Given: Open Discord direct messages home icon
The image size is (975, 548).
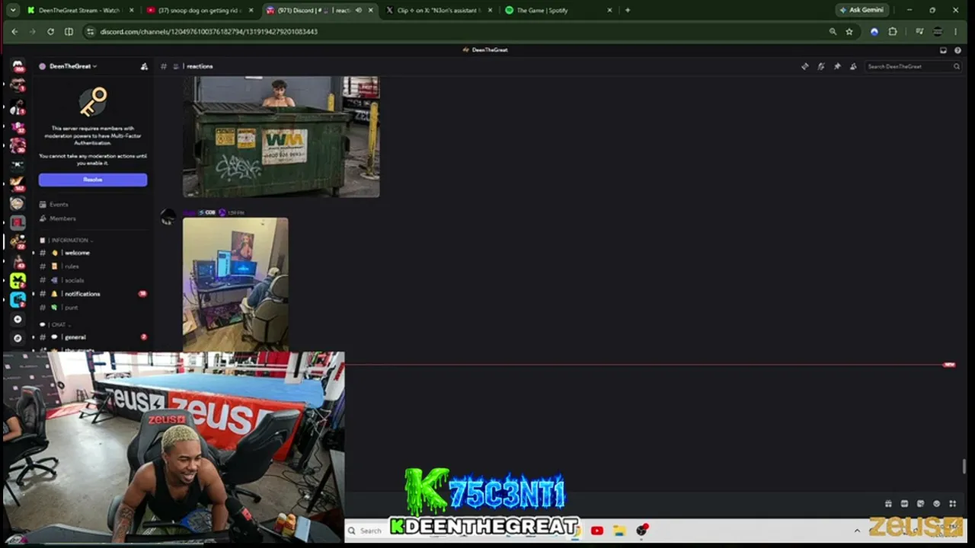Looking at the screenshot, I should 18,66.
